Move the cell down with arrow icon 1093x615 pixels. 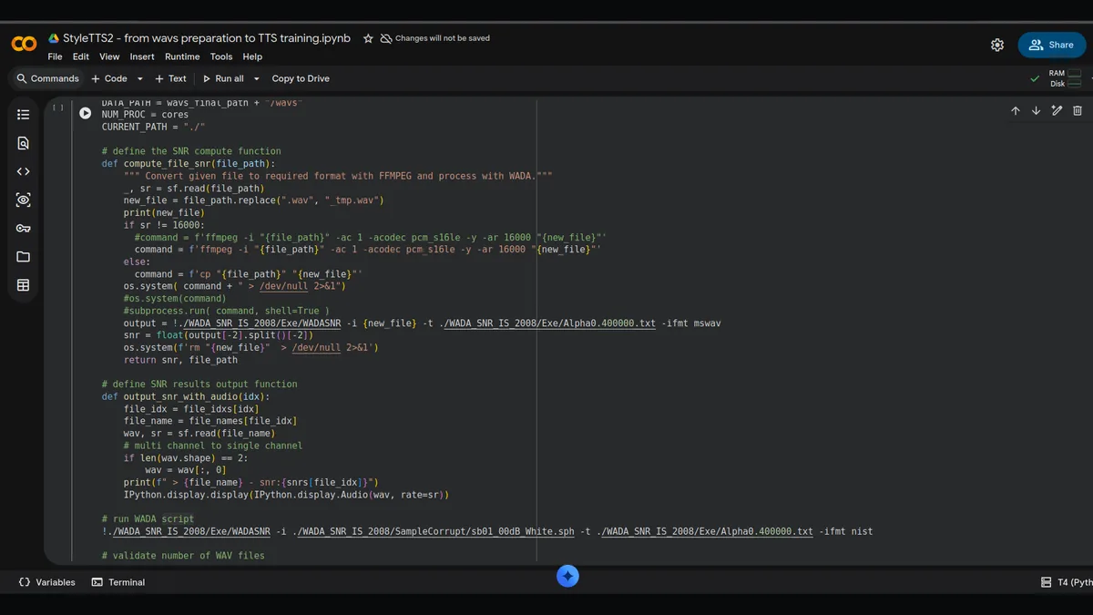point(1036,111)
